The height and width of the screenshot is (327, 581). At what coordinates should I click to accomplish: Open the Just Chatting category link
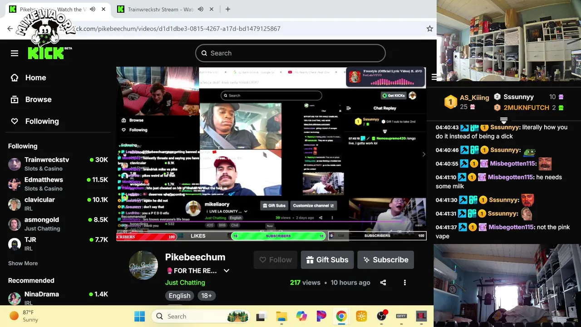click(x=185, y=282)
